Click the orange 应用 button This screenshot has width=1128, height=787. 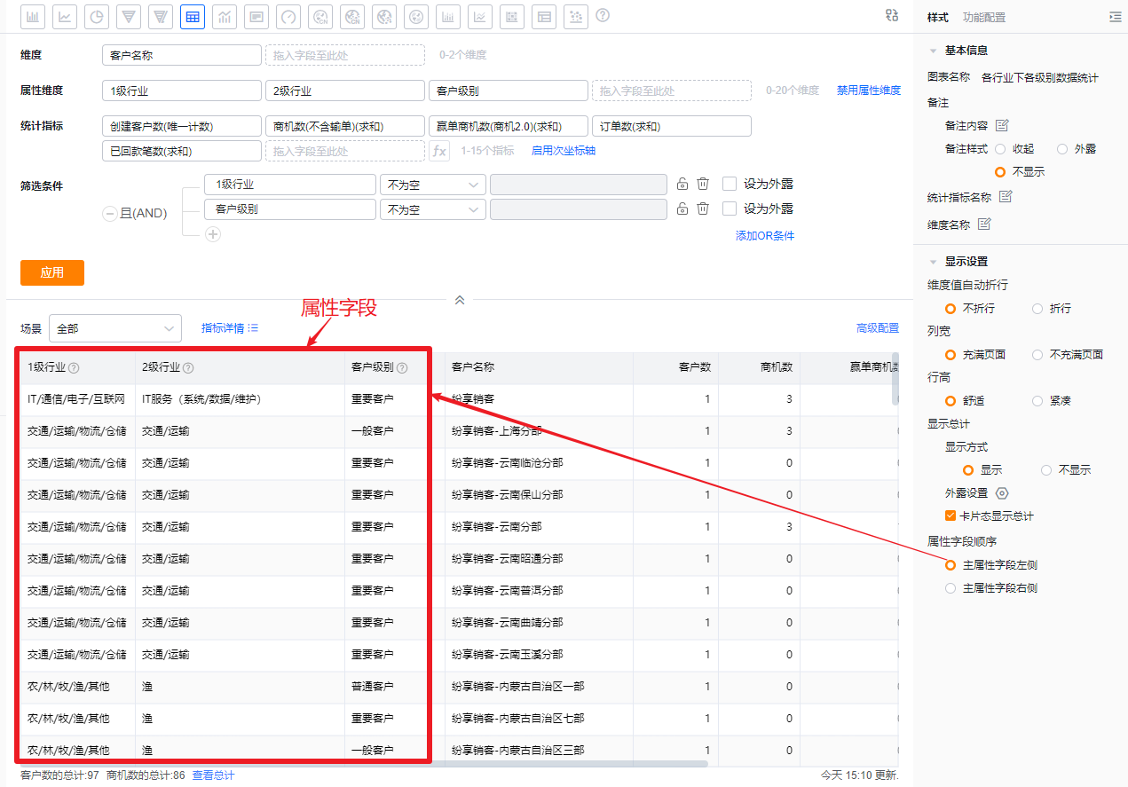tap(52, 272)
